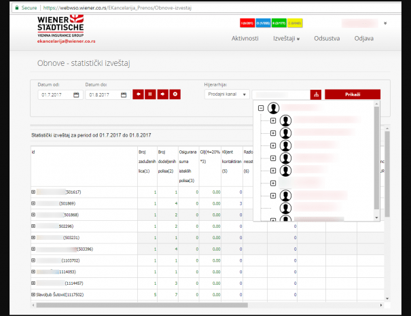Go to Aktivnosti in navigation
This screenshot has width=411, height=316.
[x=245, y=39]
